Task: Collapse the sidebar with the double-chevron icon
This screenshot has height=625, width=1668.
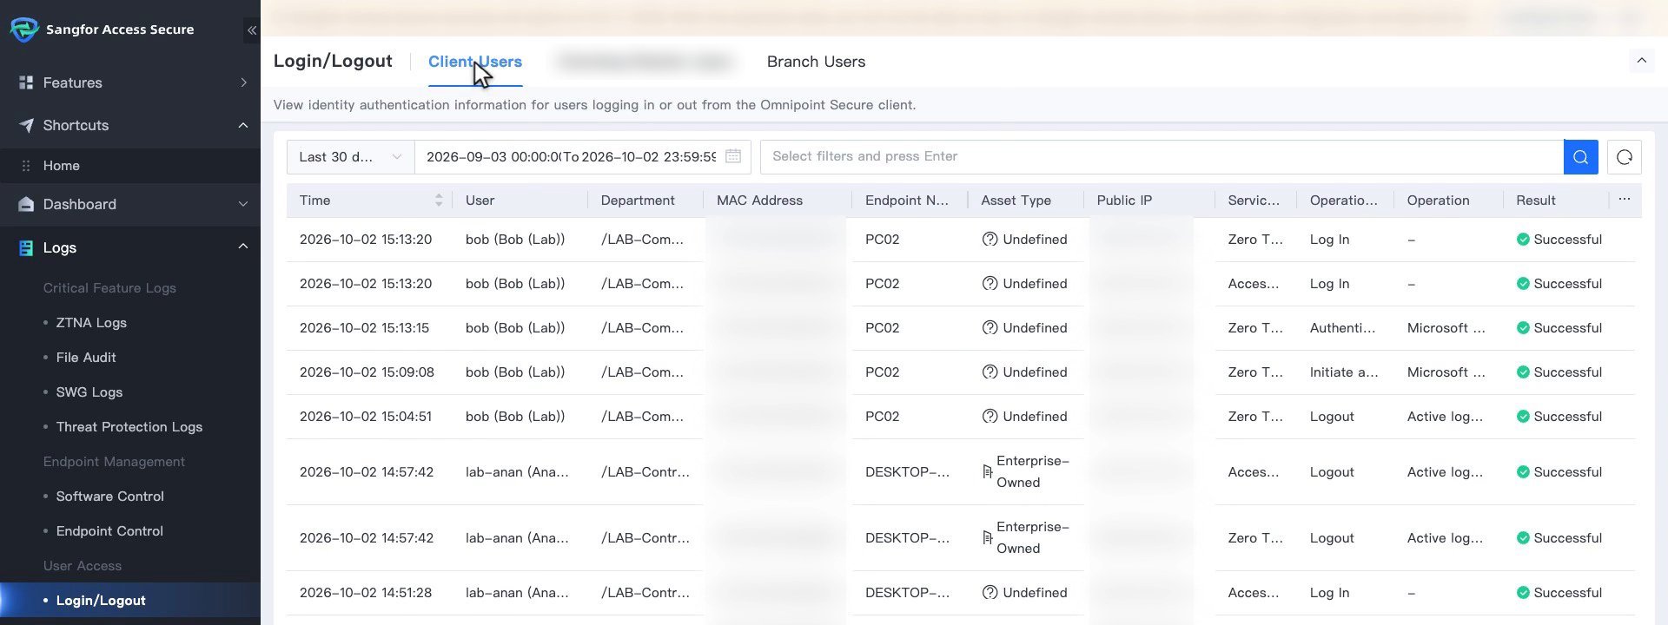Action: tap(251, 30)
